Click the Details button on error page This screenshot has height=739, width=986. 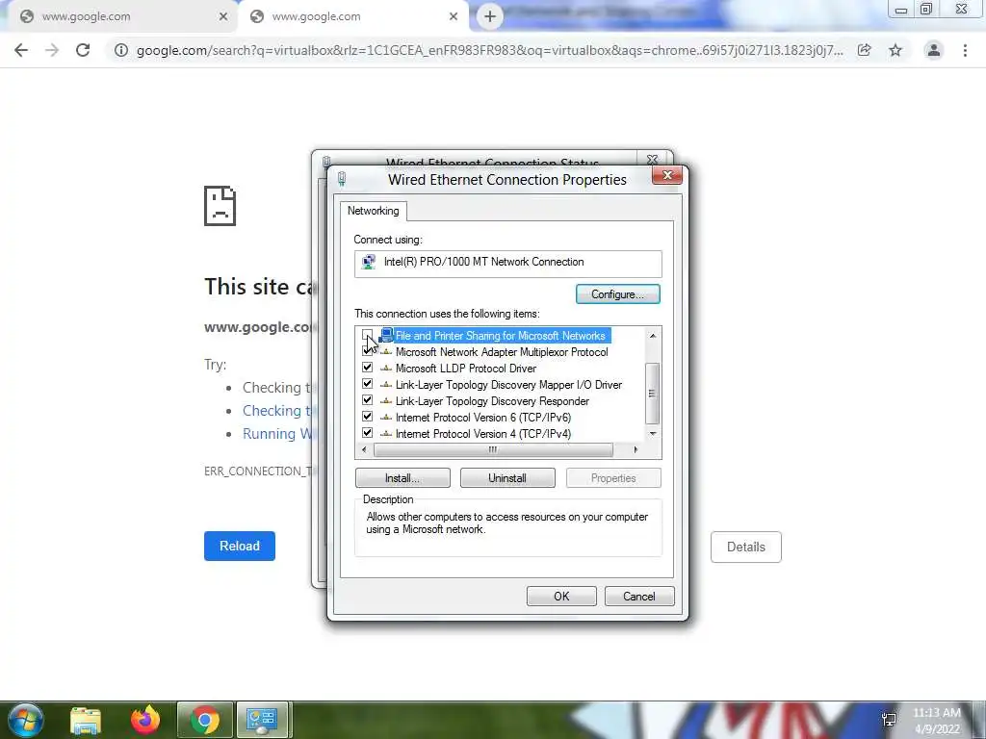click(x=746, y=547)
